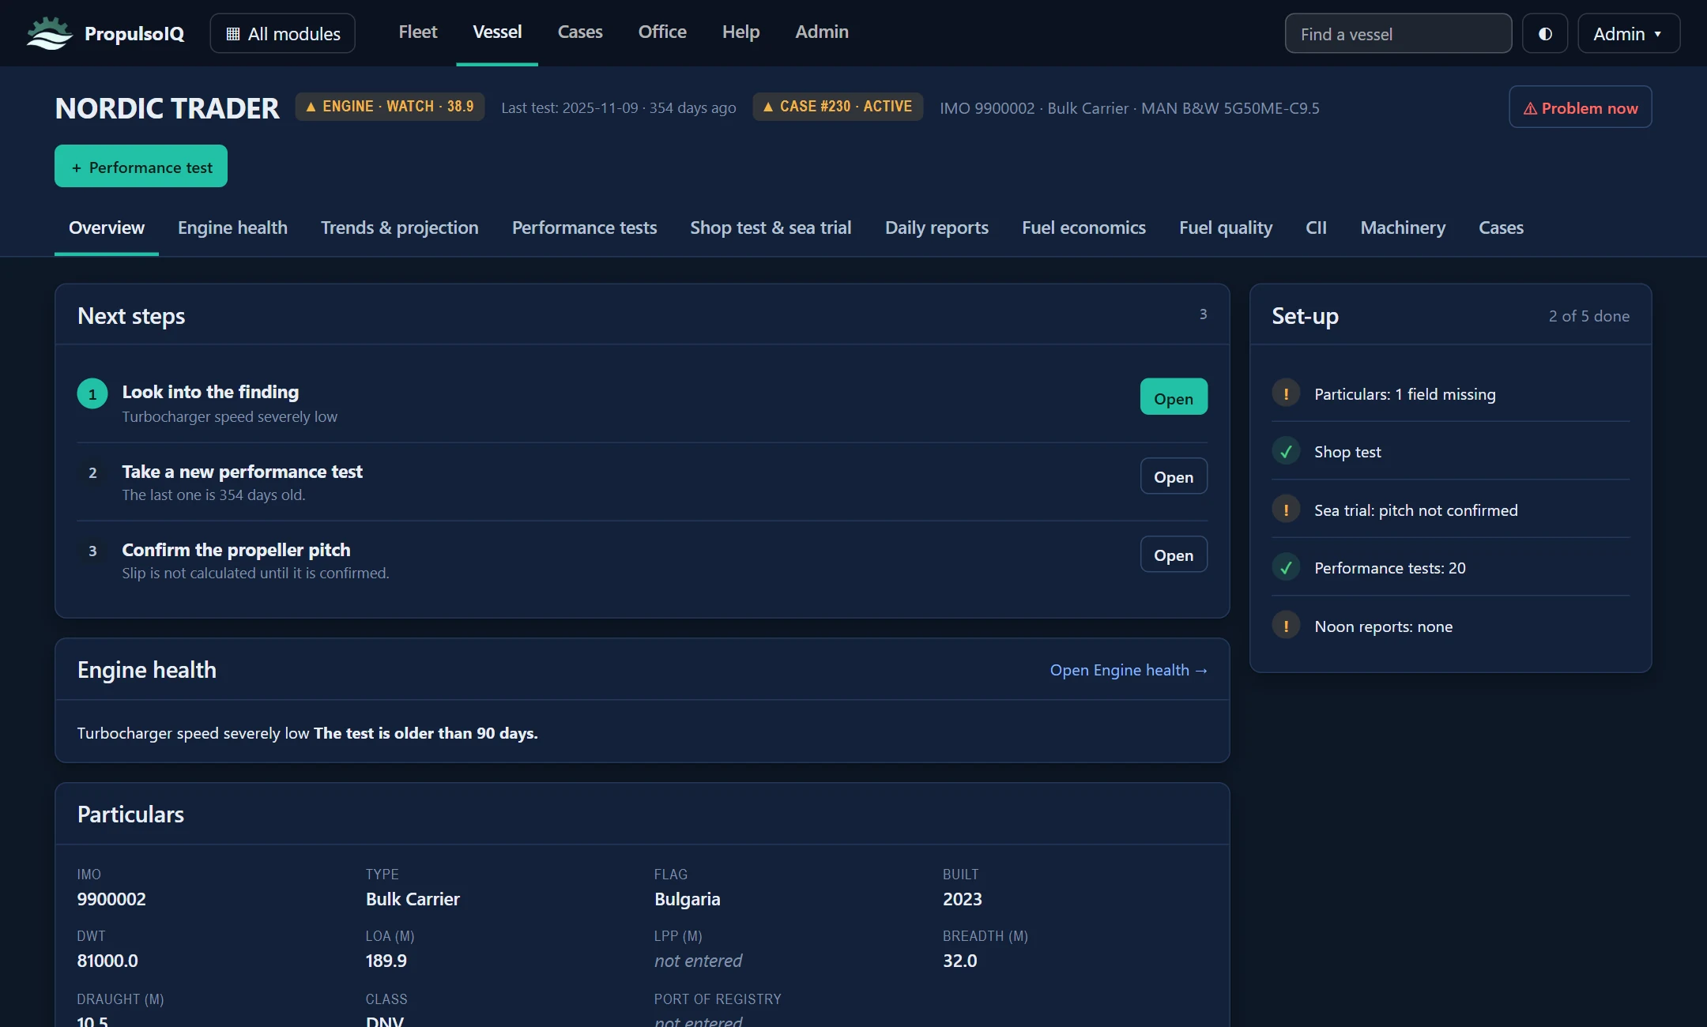Switch to the CII tab
The width and height of the screenshot is (1707, 1027).
pos(1316,228)
